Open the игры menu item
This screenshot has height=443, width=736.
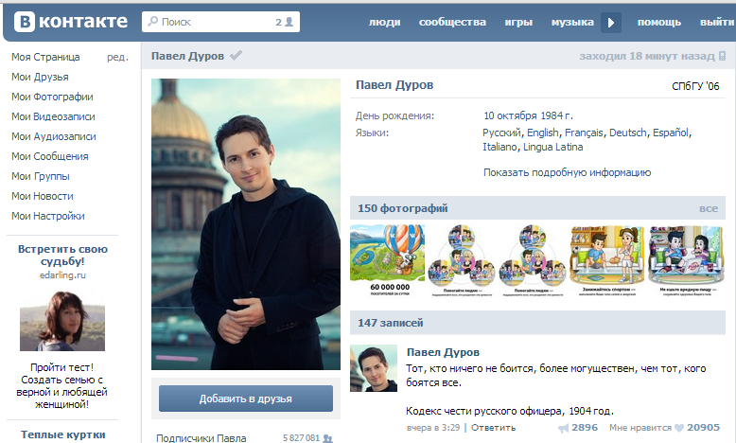[518, 22]
